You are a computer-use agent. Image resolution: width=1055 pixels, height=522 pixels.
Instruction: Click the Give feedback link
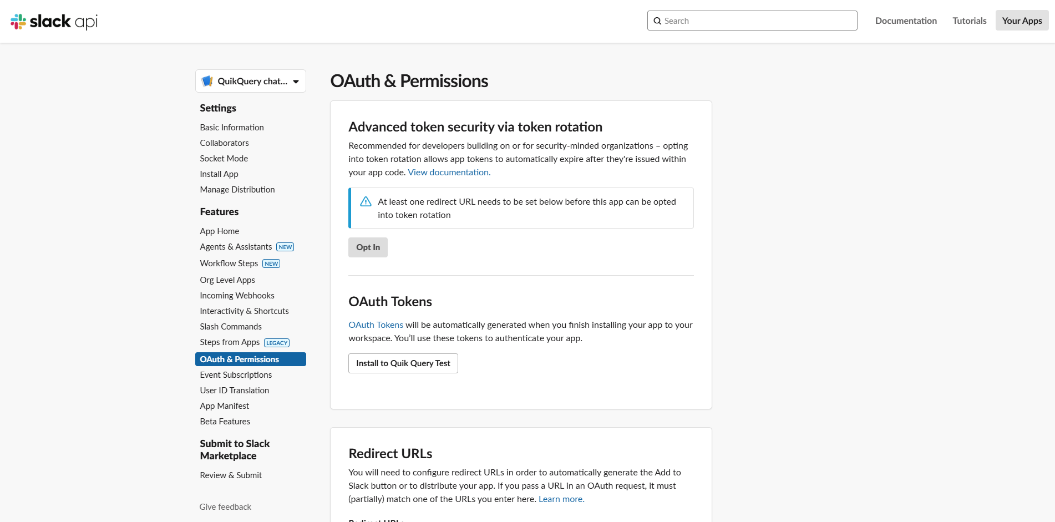225,507
